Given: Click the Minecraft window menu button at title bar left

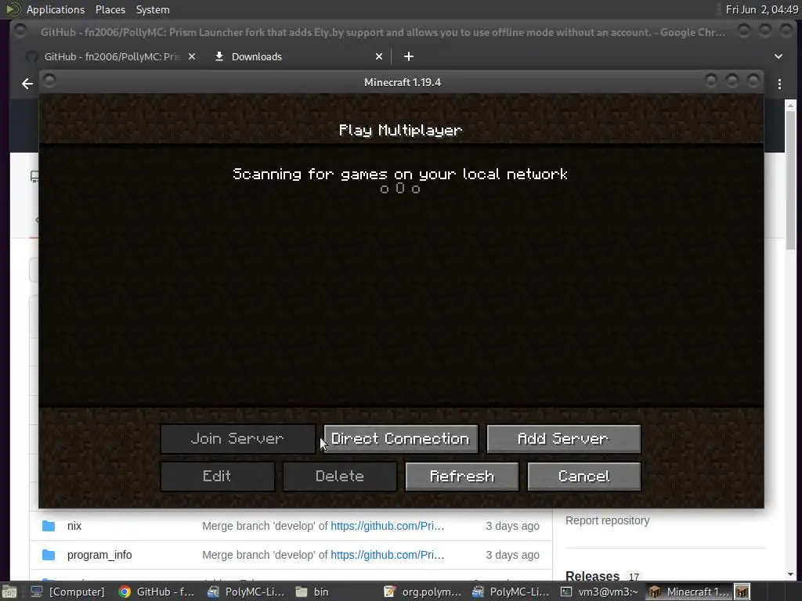Looking at the screenshot, I should 49,81.
